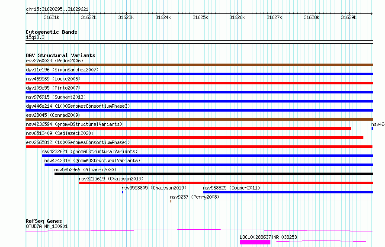Select the thin nsv9237 (Perry2008) line
Image resolution: width=385 pixels, height=247 pixels.
coord(272,201)
